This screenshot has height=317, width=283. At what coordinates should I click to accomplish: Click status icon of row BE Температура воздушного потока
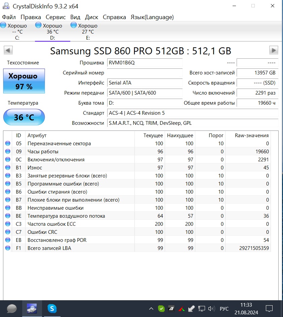(x=8, y=216)
